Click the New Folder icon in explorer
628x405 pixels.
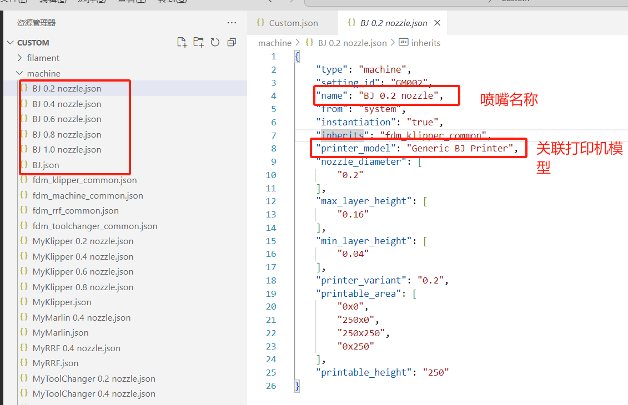click(198, 42)
